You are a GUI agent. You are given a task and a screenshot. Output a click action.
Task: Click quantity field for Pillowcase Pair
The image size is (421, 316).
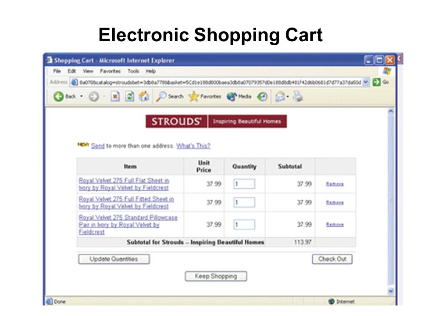[244, 225]
